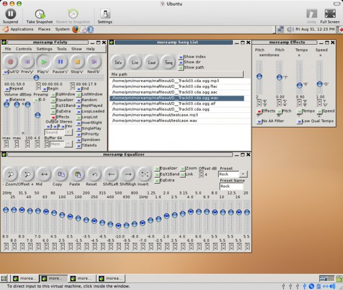The height and width of the screenshot is (290, 343).
Task: Open the Places menu
Action: [44, 29]
